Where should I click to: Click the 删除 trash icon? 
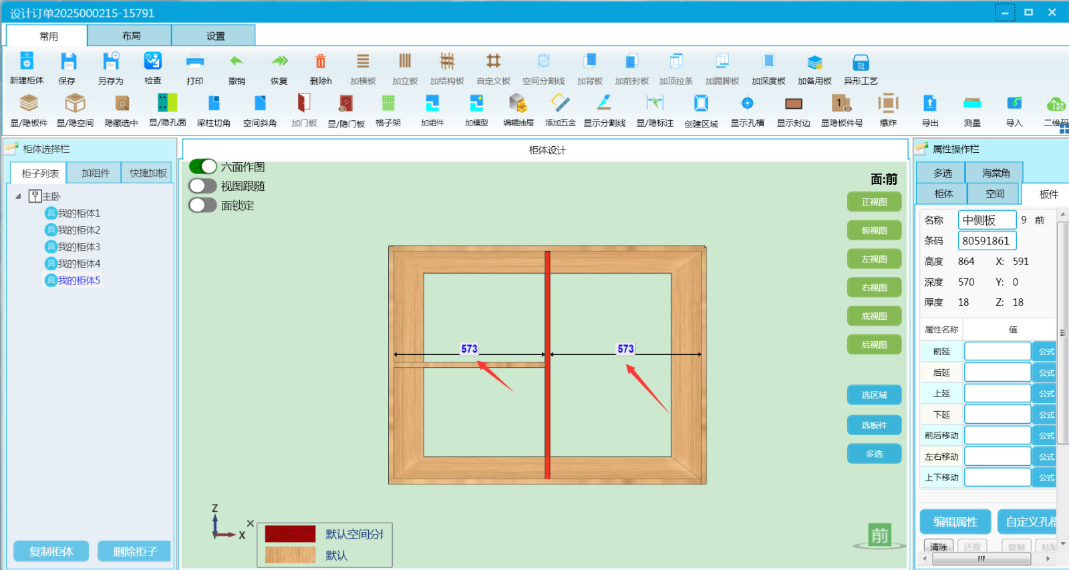(320, 62)
